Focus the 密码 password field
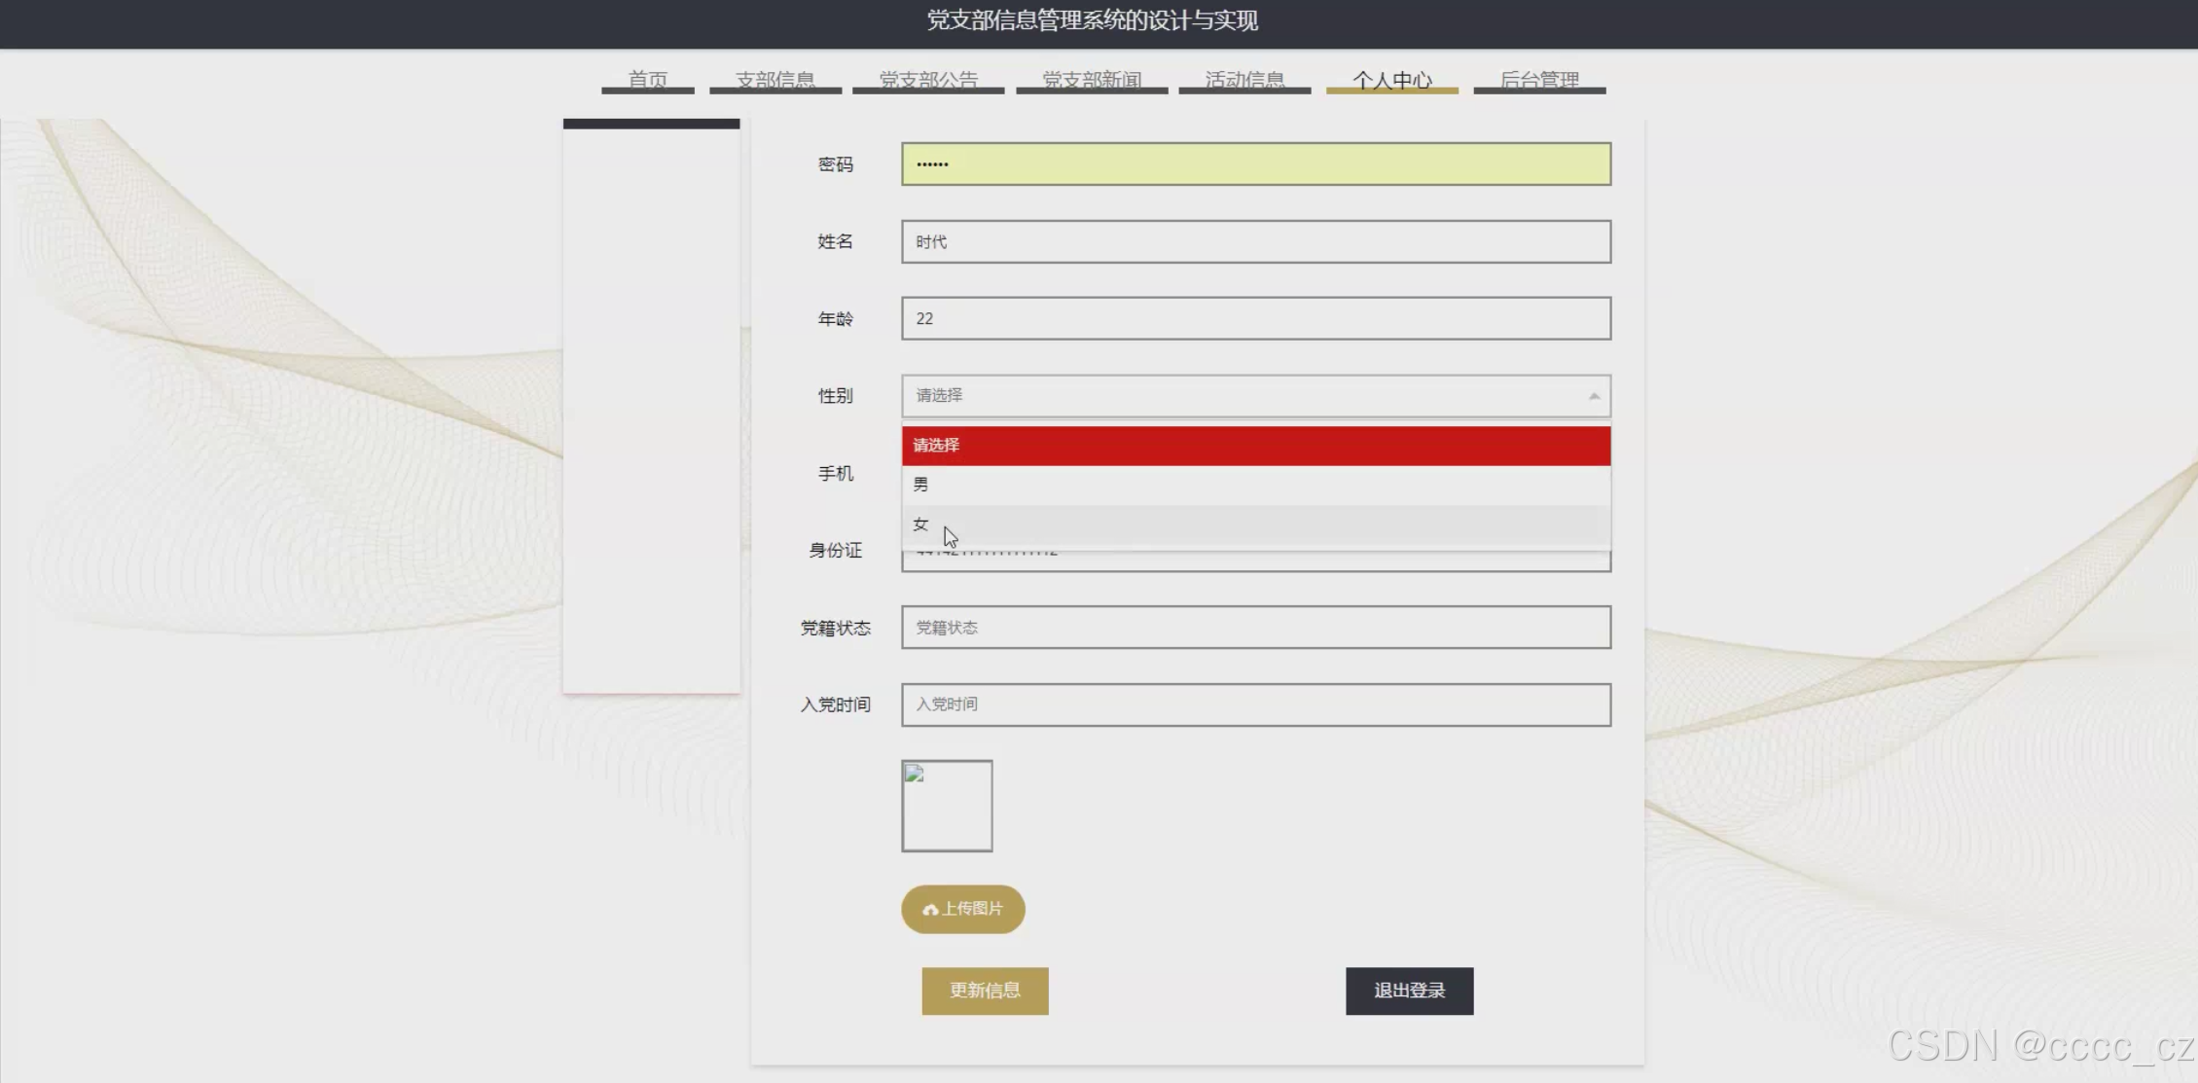 pyautogui.click(x=1255, y=164)
